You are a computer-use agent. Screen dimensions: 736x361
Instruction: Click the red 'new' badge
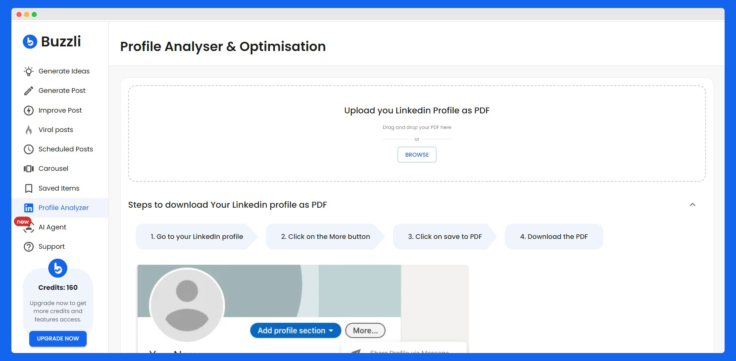[x=22, y=222]
